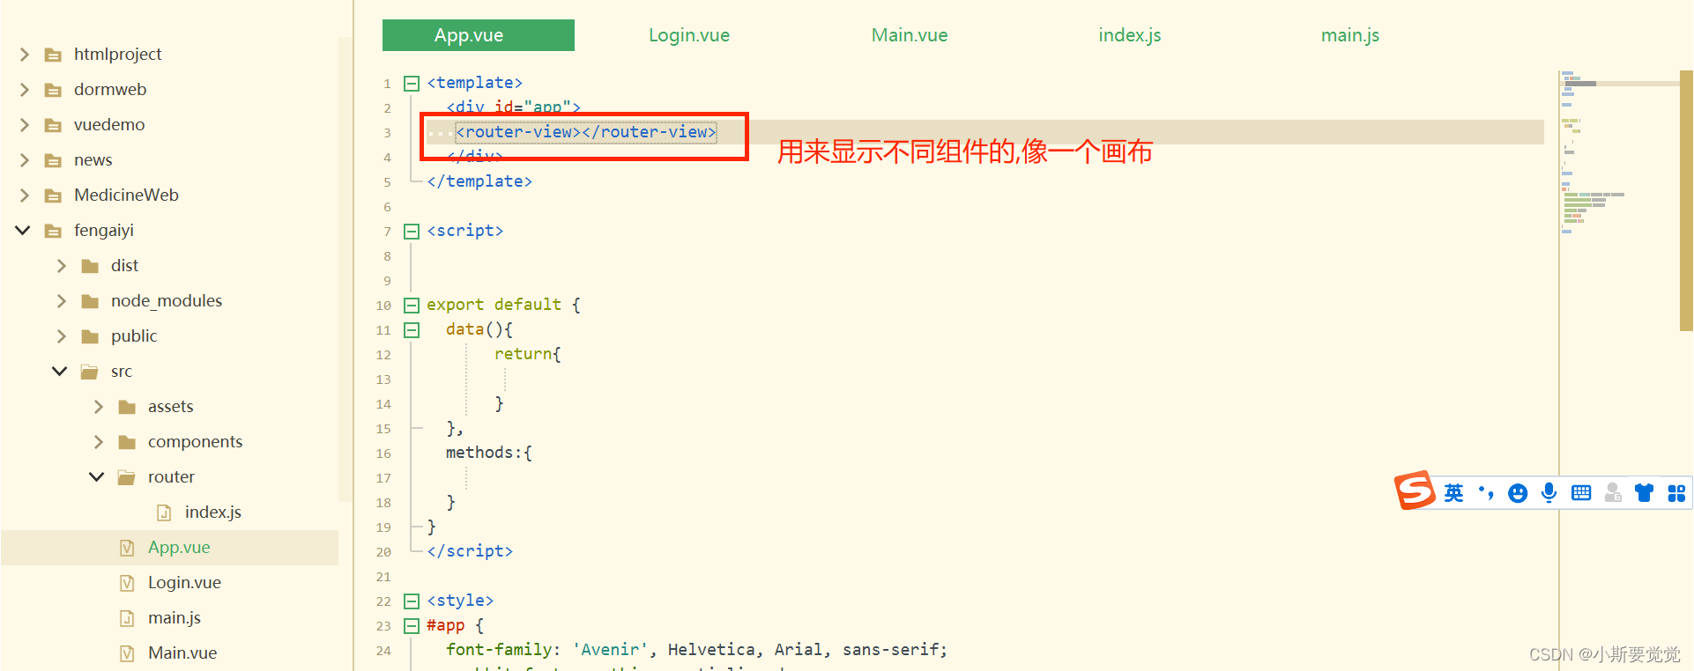Click the MedicineWeb project icon
The image size is (1694, 671).
click(53, 195)
